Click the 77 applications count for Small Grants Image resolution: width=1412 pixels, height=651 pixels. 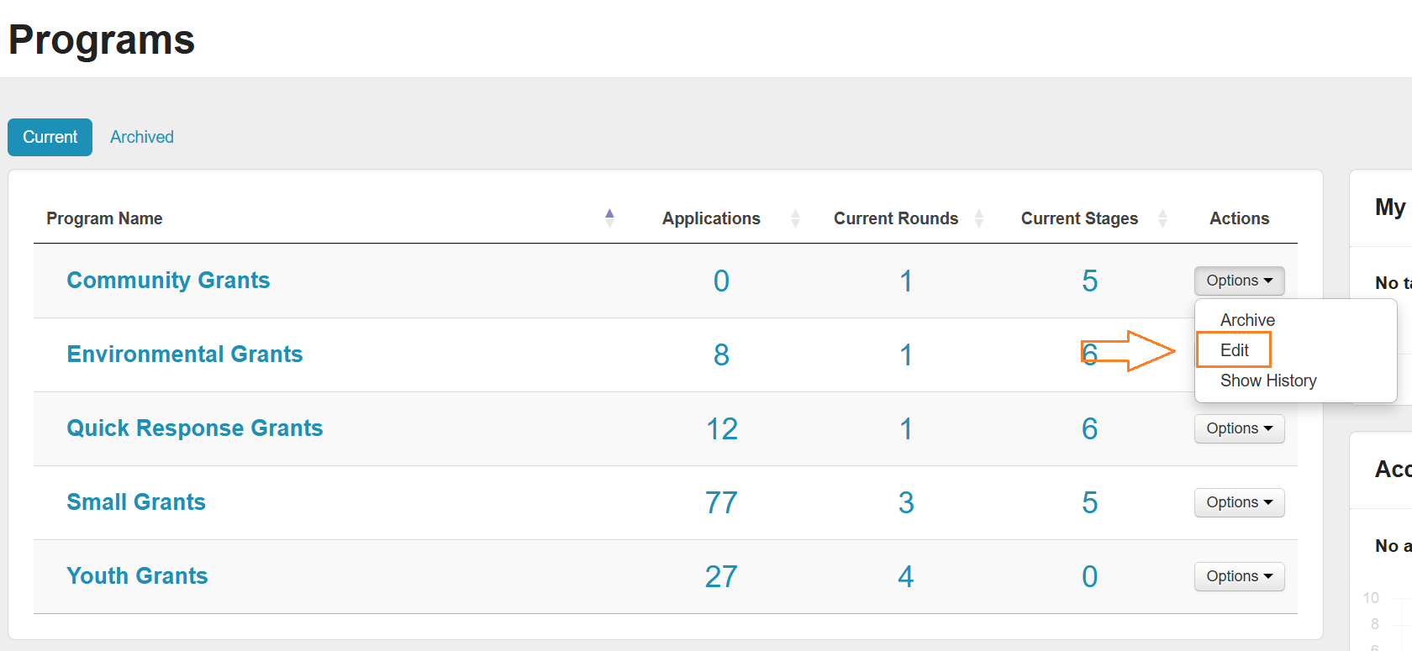[721, 503]
